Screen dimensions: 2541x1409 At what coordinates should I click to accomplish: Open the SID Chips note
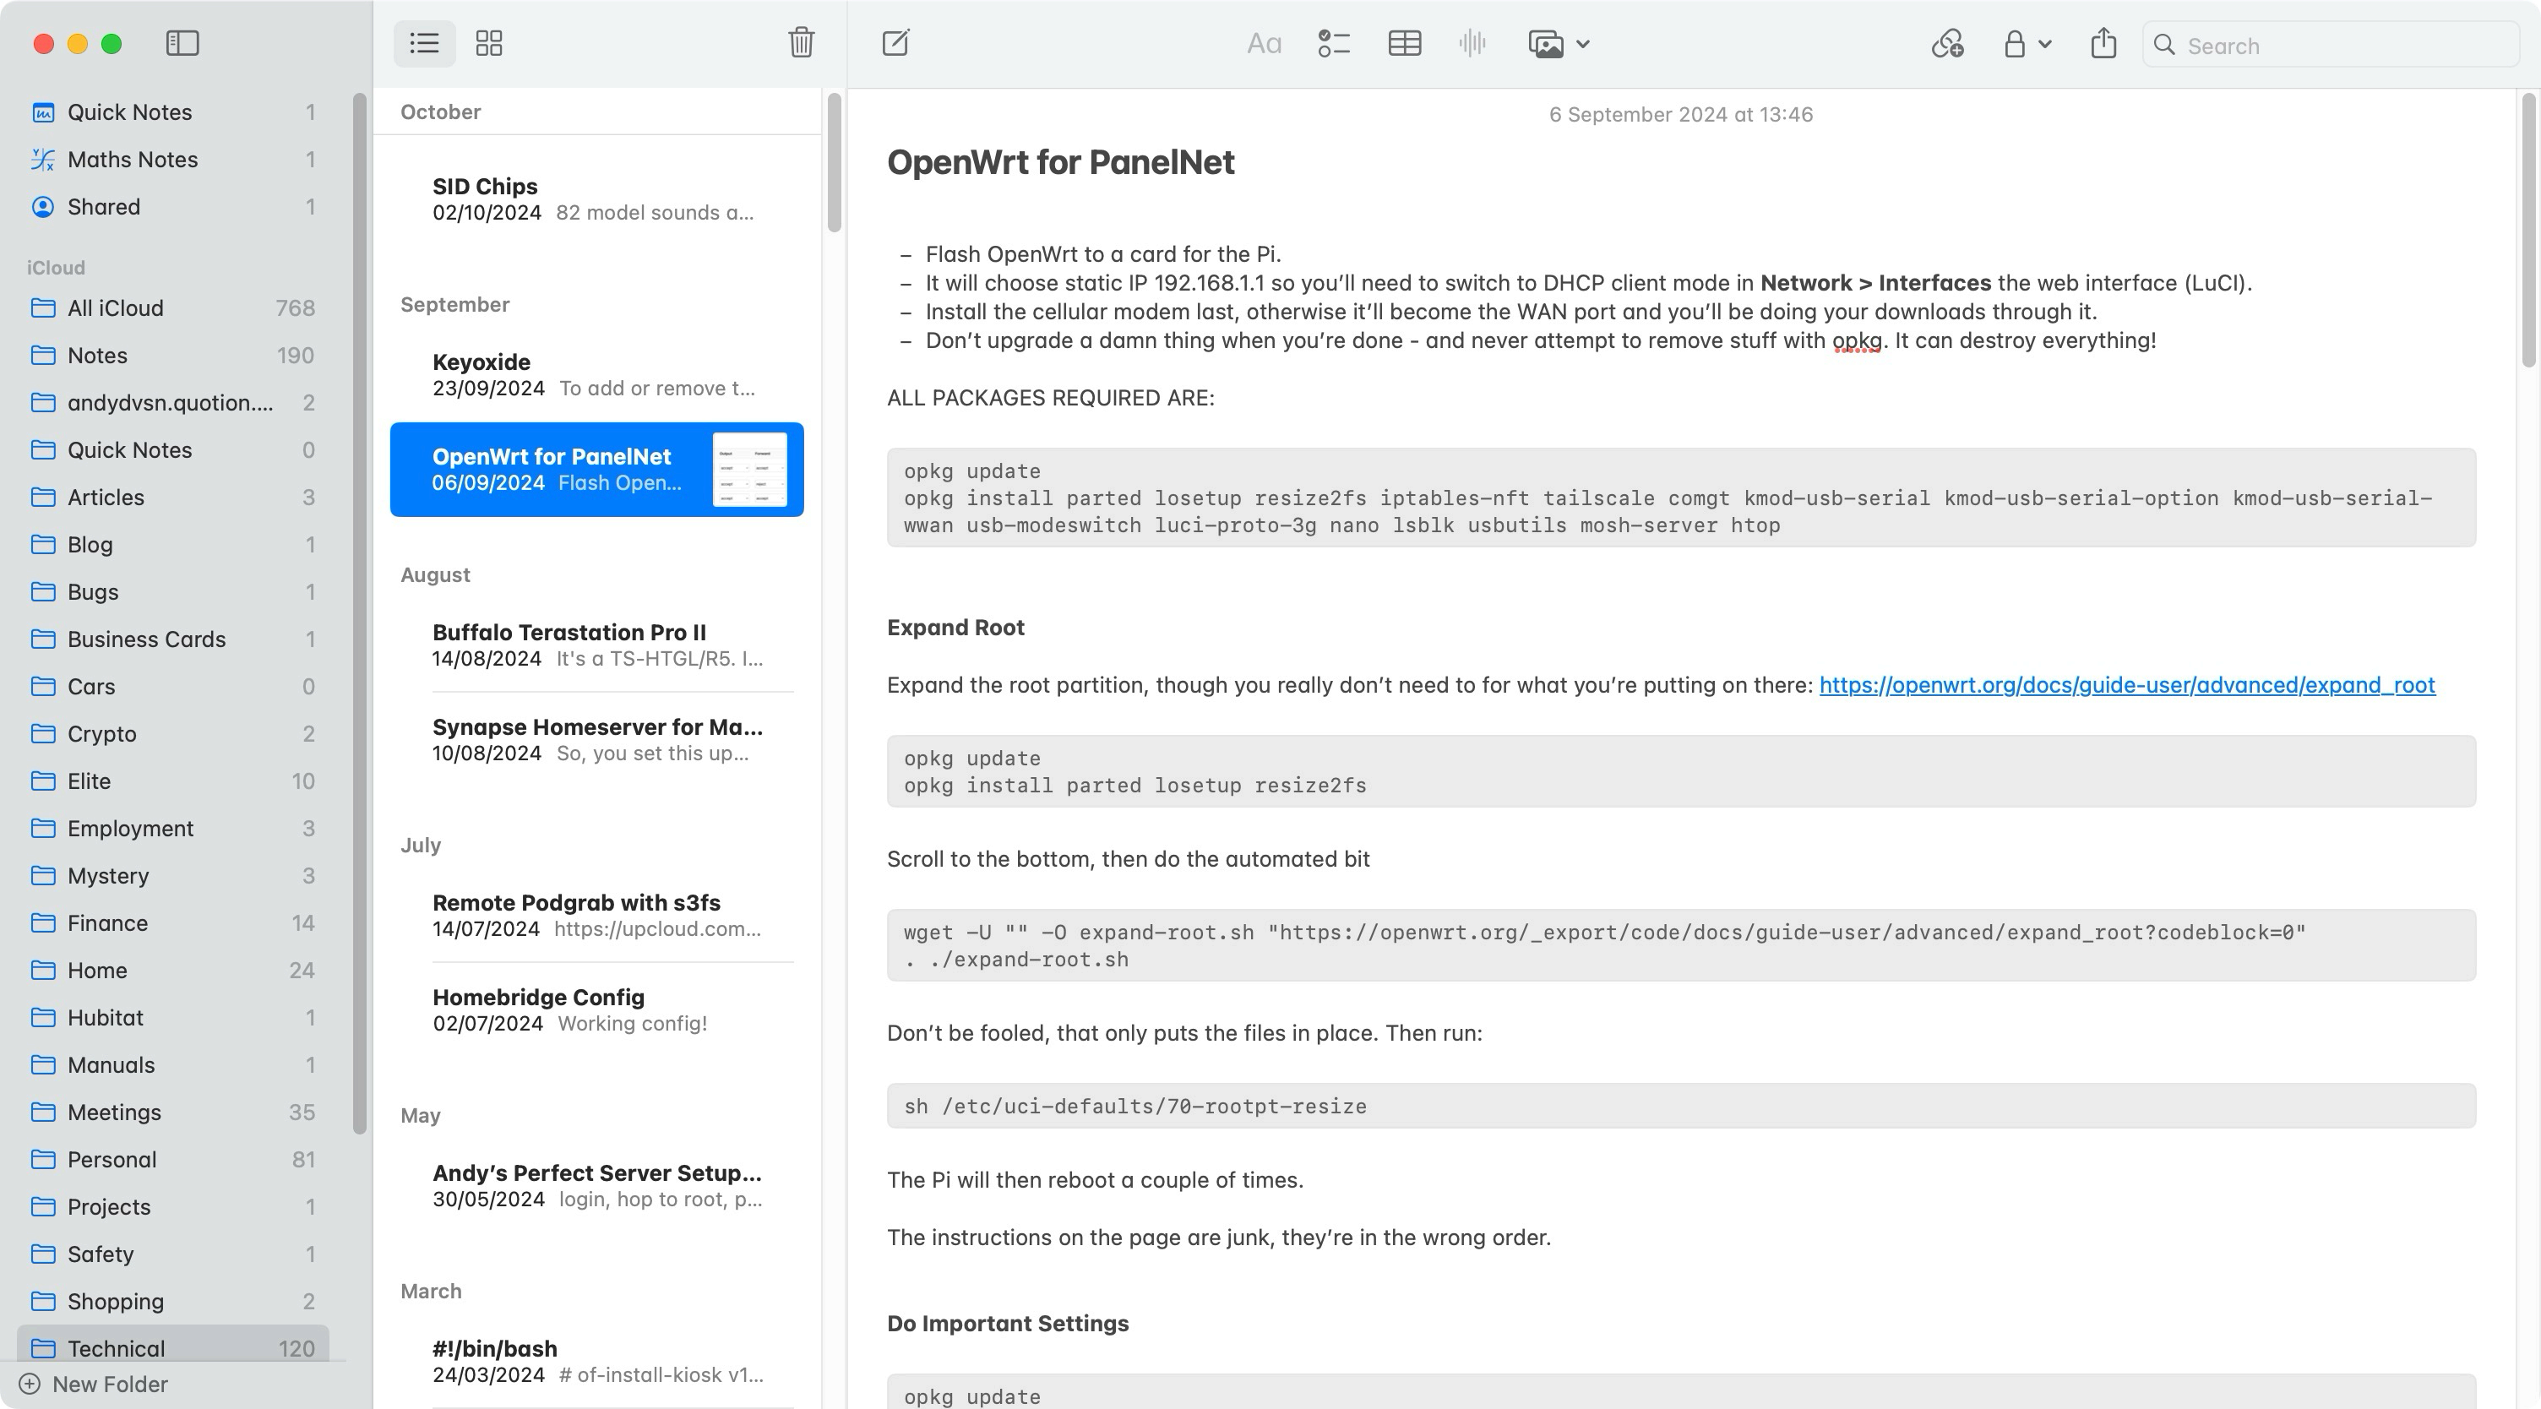[596, 199]
